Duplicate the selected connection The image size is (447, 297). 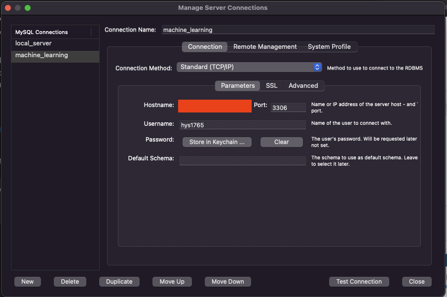119,282
